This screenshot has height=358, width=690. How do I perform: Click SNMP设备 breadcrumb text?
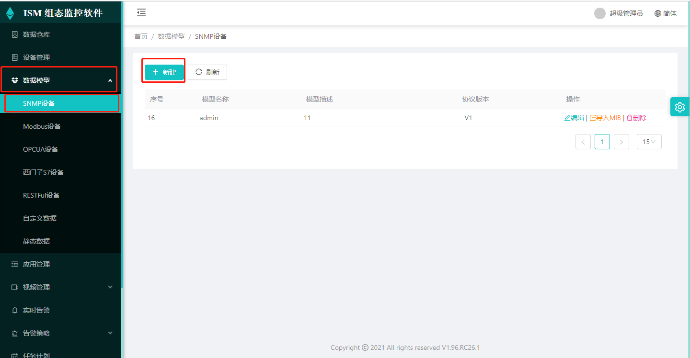211,36
